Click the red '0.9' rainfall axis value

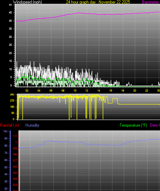[15, 149]
